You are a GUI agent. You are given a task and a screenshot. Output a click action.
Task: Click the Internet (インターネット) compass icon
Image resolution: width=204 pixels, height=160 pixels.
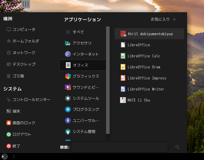point(68,54)
